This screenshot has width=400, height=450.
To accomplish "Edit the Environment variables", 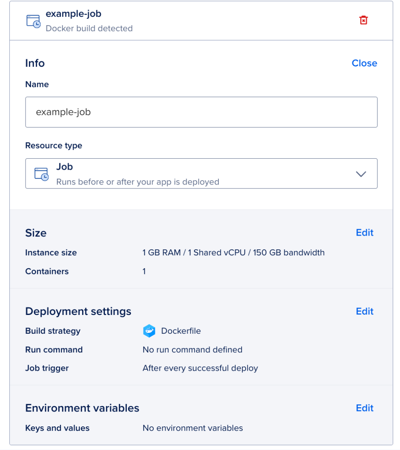I will [364, 408].
